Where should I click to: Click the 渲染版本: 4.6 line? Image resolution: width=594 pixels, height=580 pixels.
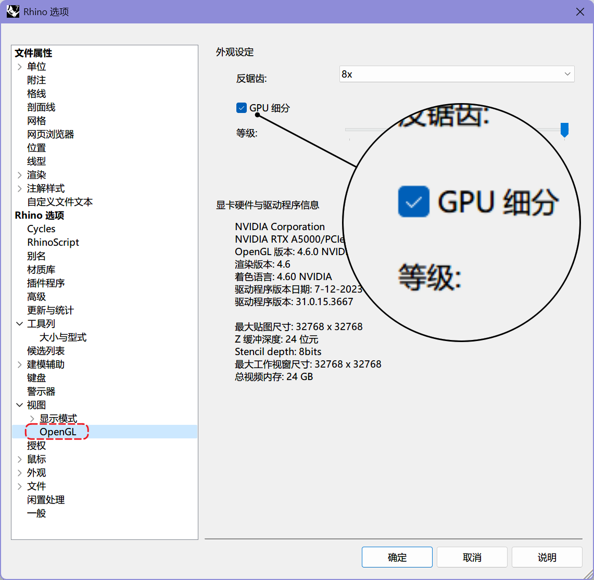click(x=262, y=264)
